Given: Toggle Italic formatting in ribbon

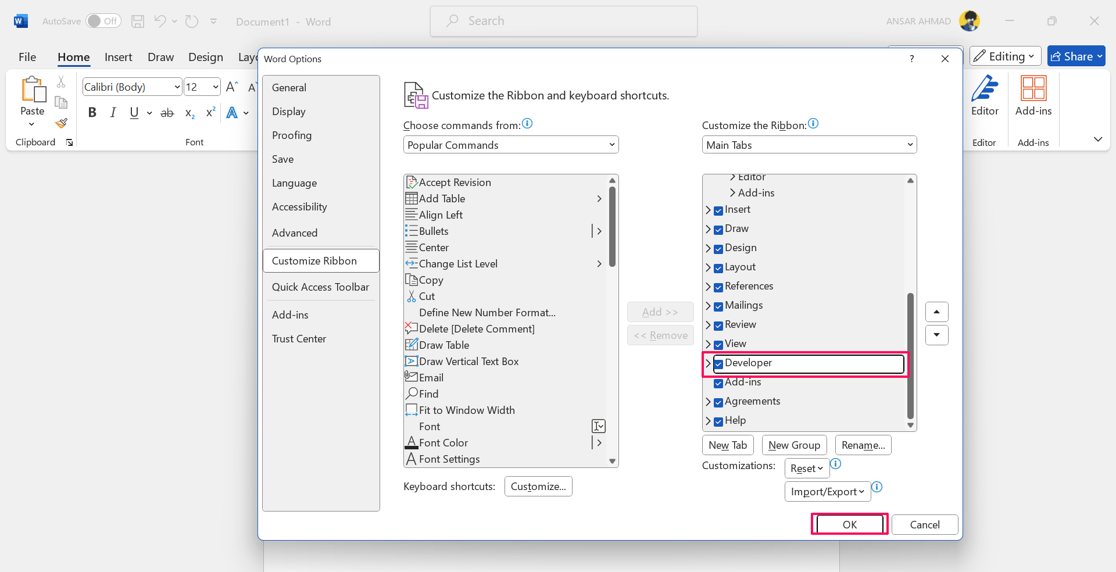Looking at the screenshot, I should [113, 113].
